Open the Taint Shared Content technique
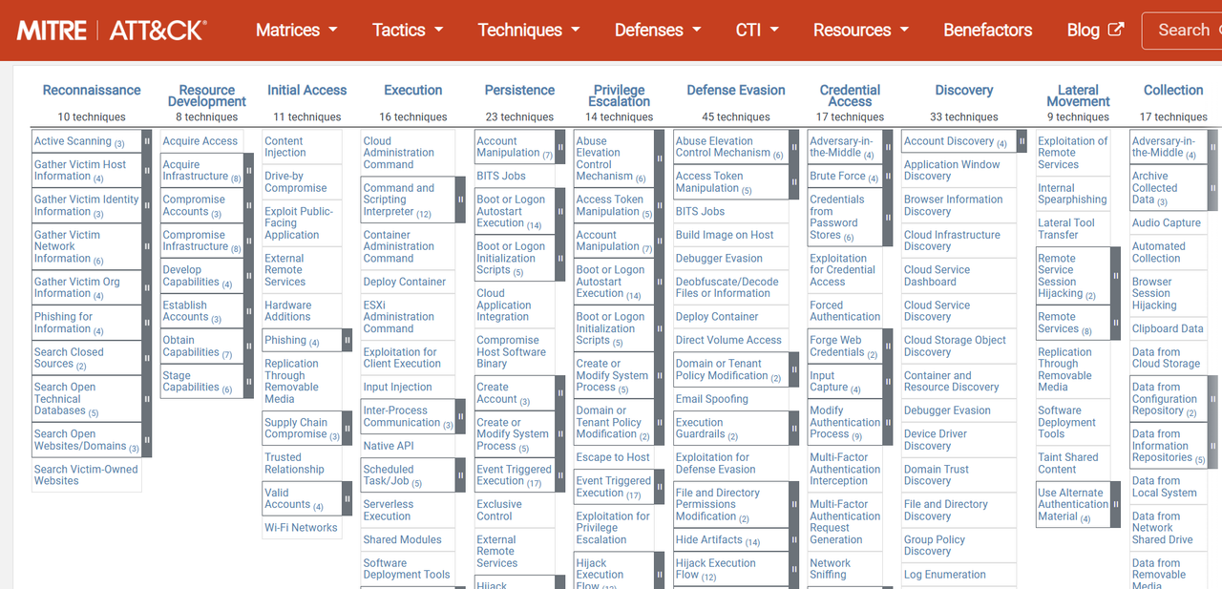This screenshot has width=1222, height=589. click(1068, 463)
